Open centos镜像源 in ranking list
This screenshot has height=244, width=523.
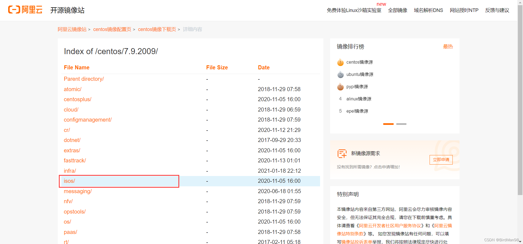(360, 62)
